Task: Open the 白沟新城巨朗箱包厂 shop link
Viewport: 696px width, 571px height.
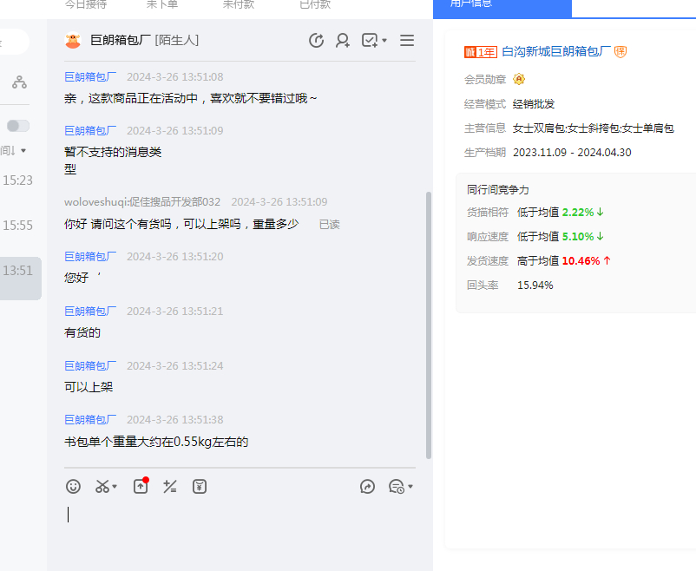Action: 555,52
